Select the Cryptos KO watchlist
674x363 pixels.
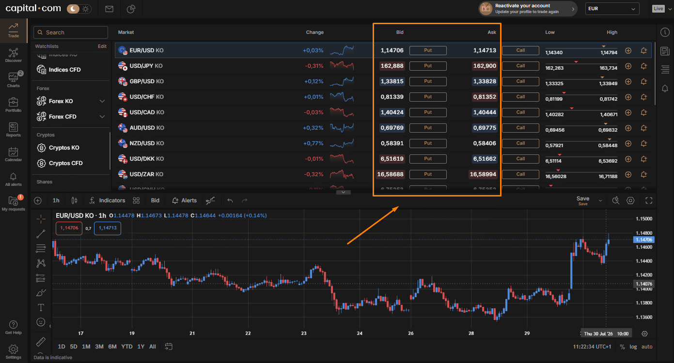(58, 148)
